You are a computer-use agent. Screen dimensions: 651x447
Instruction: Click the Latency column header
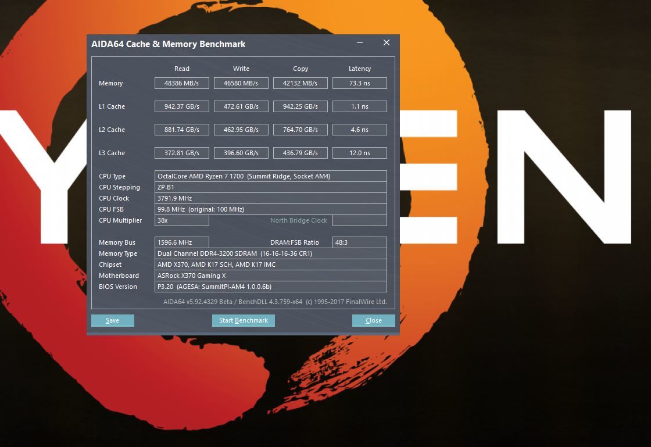(x=360, y=69)
